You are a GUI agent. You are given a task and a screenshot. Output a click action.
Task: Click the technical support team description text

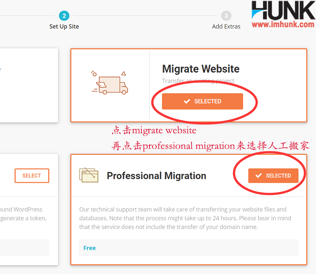[x=185, y=218]
